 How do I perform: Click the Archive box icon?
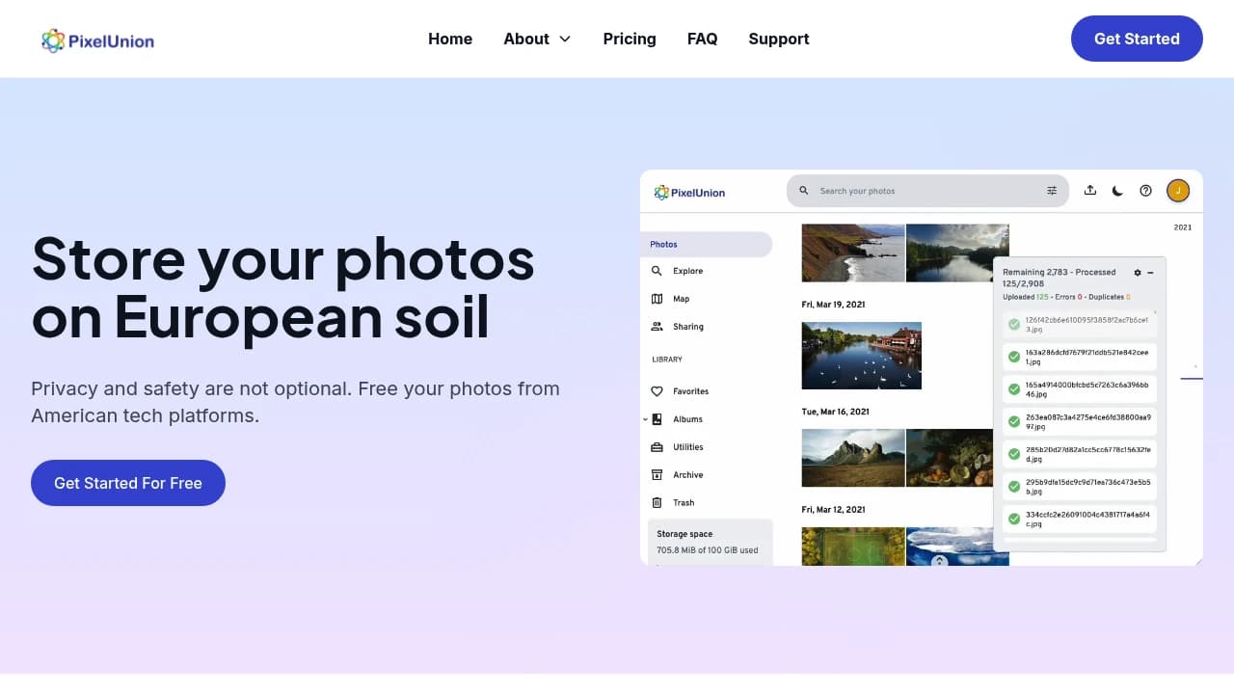click(x=657, y=475)
